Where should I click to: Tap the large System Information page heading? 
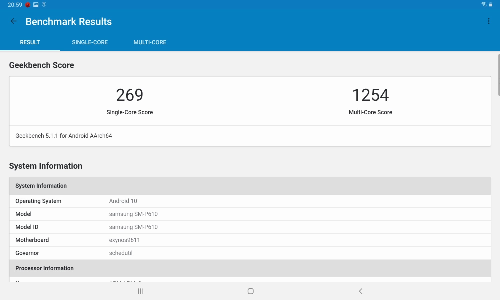(46, 166)
